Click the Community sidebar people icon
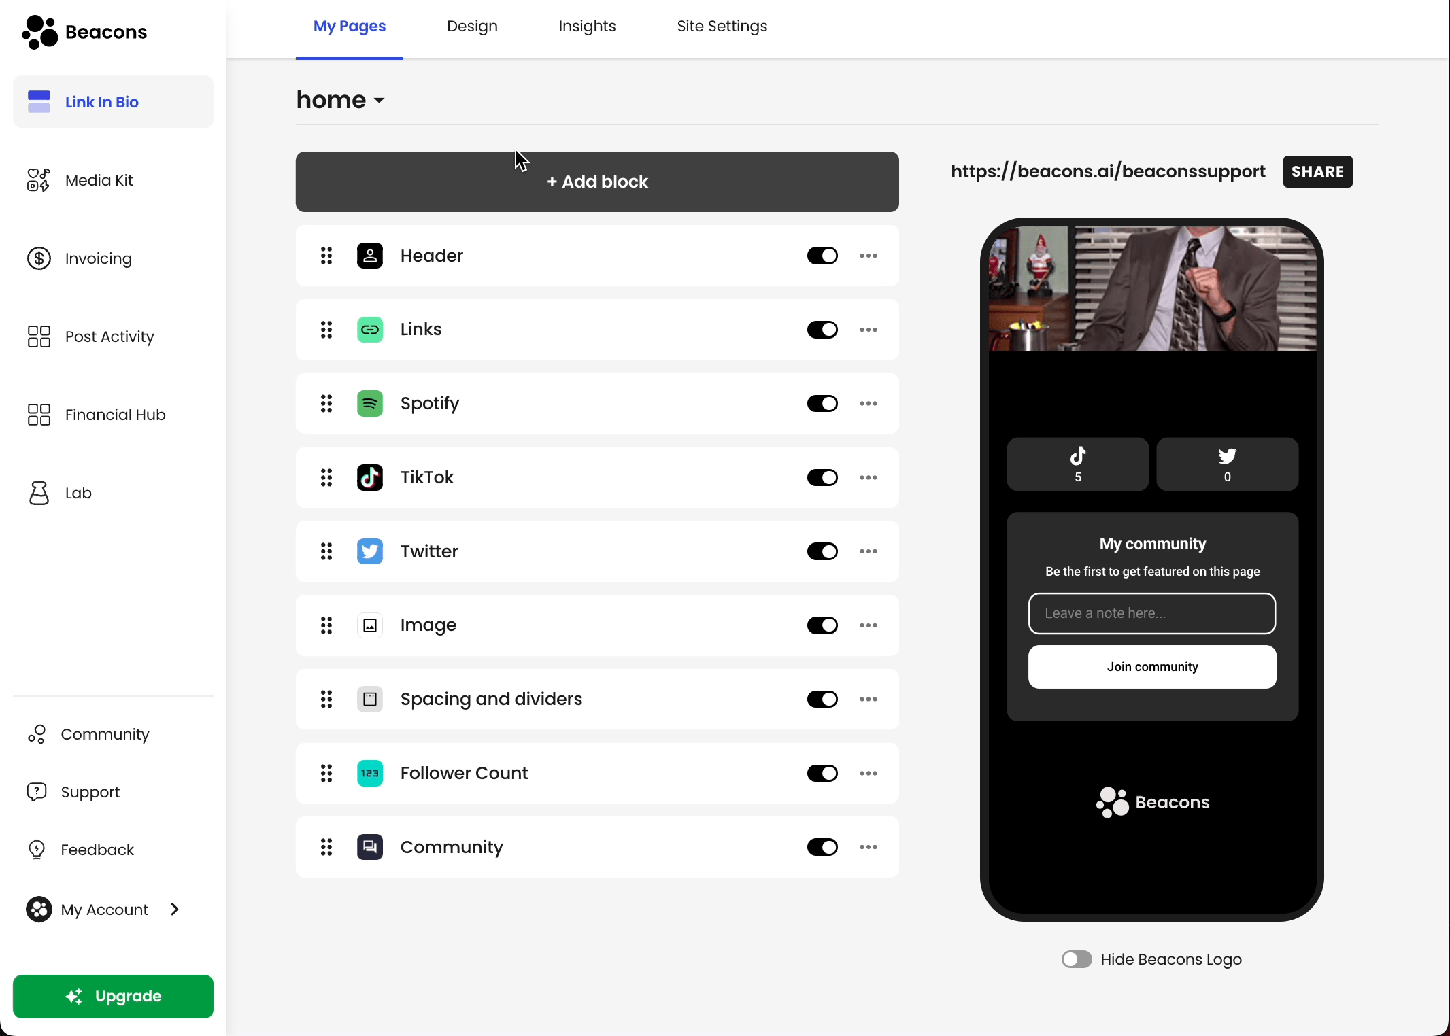The height and width of the screenshot is (1036, 1450). (37, 734)
